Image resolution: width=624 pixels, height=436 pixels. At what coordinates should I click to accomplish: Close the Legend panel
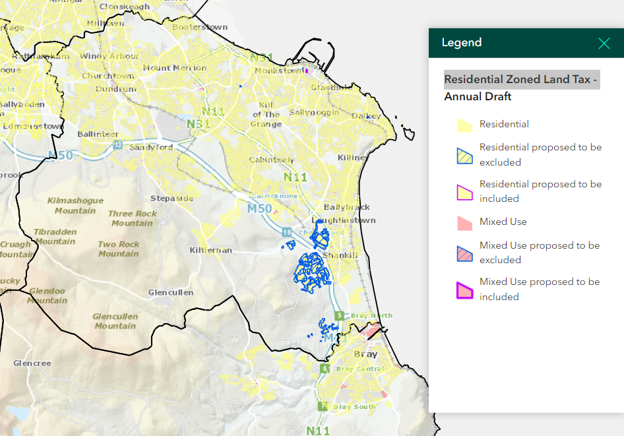(x=604, y=44)
